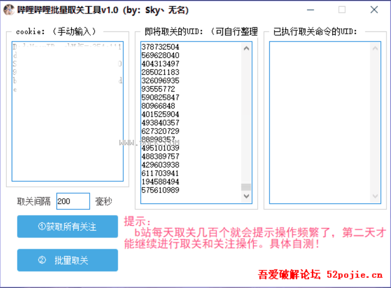This screenshot has height=288, width=391.
Task: Select UID 493840357 in the list
Action: (x=160, y=123)
